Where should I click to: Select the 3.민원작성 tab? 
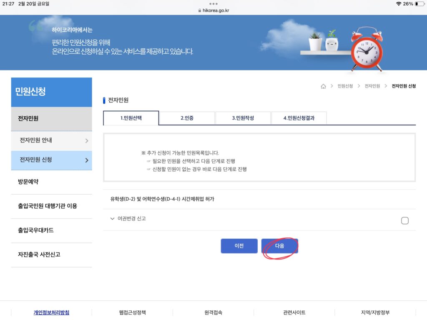pos(243,118)
